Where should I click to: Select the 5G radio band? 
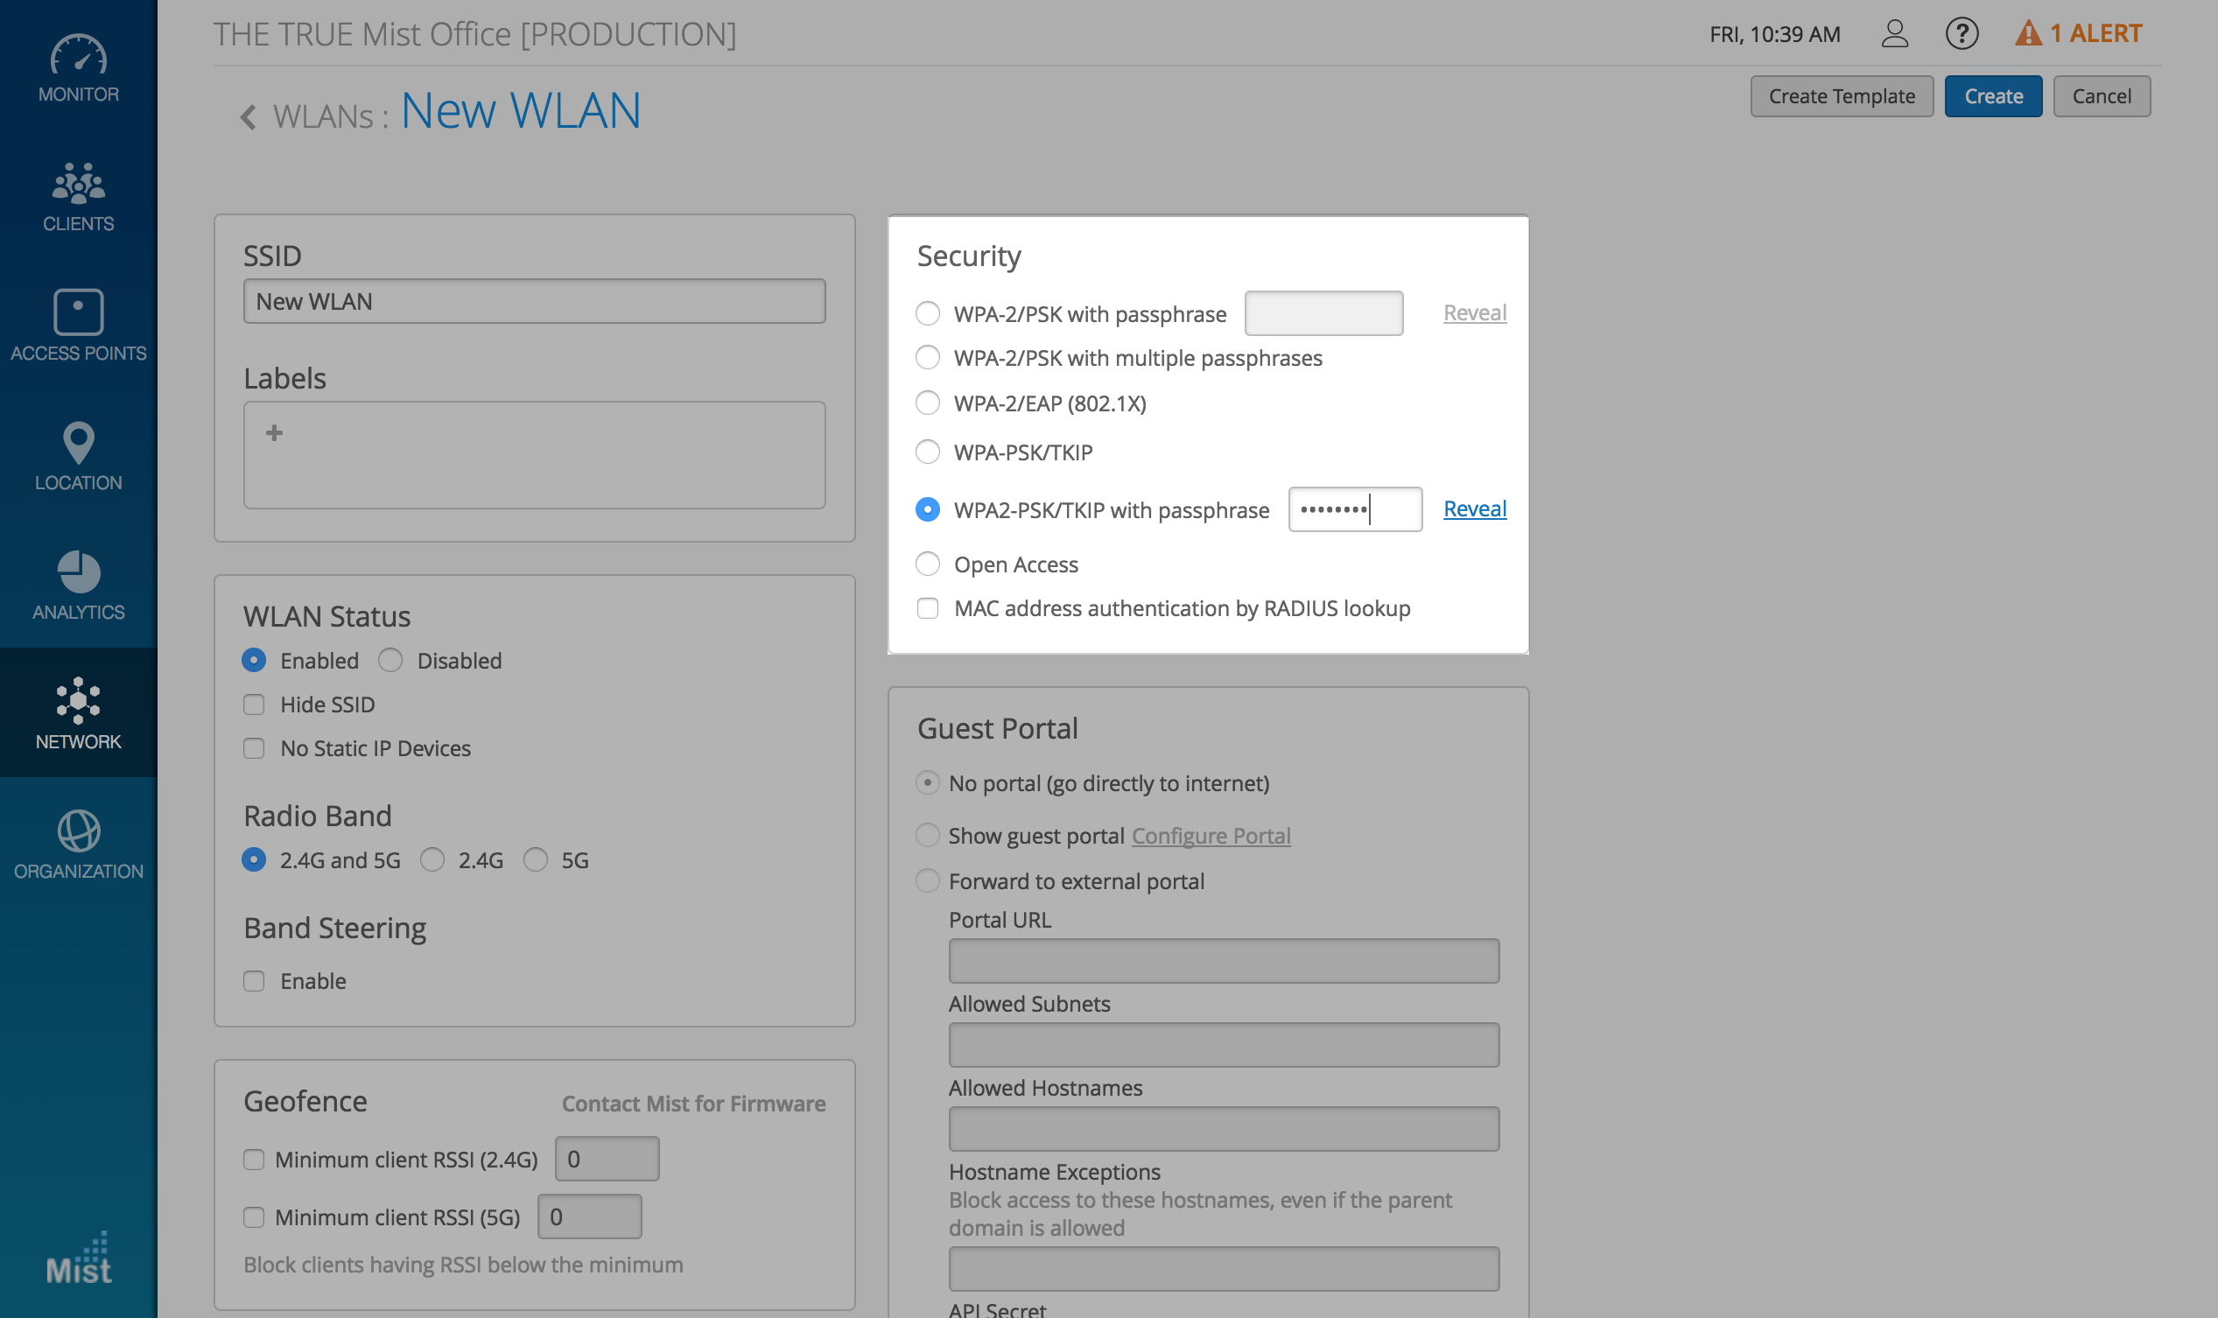536,859
